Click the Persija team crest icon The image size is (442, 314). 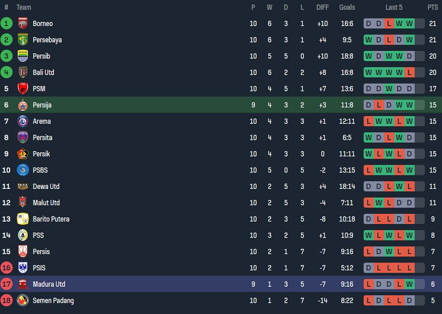(23, 105)
